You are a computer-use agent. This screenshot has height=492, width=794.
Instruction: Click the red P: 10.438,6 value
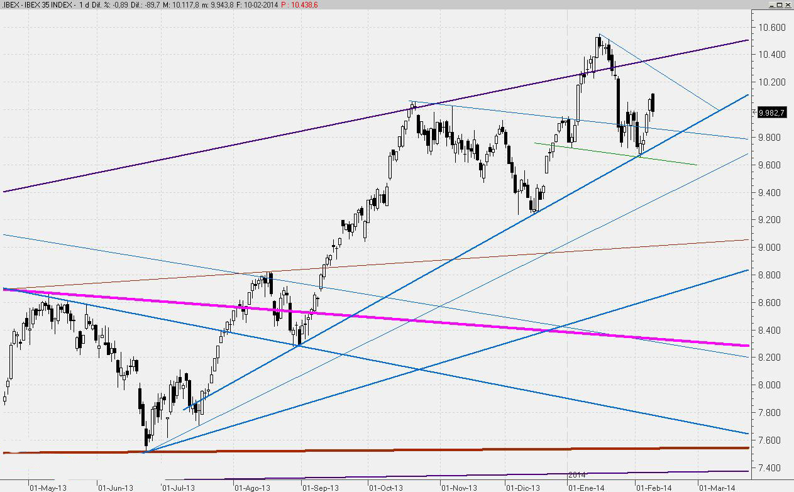click(x=299, y=5)
